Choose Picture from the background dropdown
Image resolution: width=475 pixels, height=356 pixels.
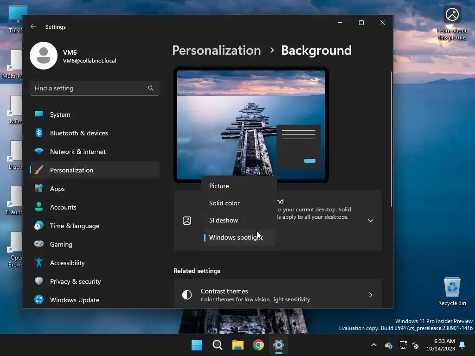point(239,186)
